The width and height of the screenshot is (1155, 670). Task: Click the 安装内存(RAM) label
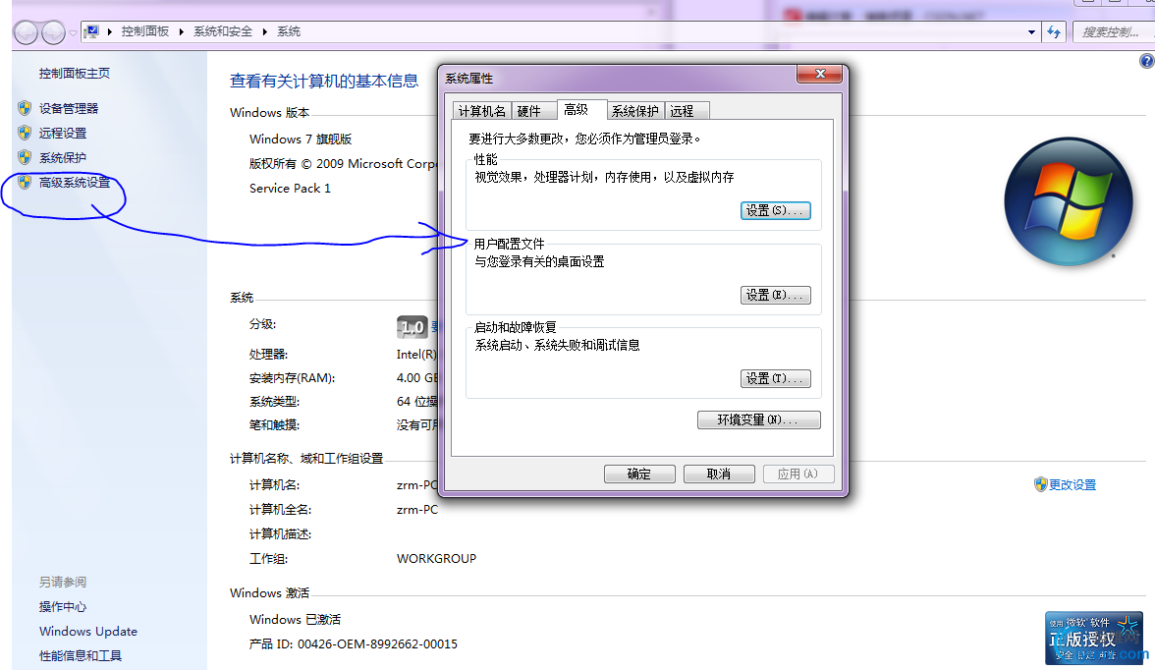293,378
